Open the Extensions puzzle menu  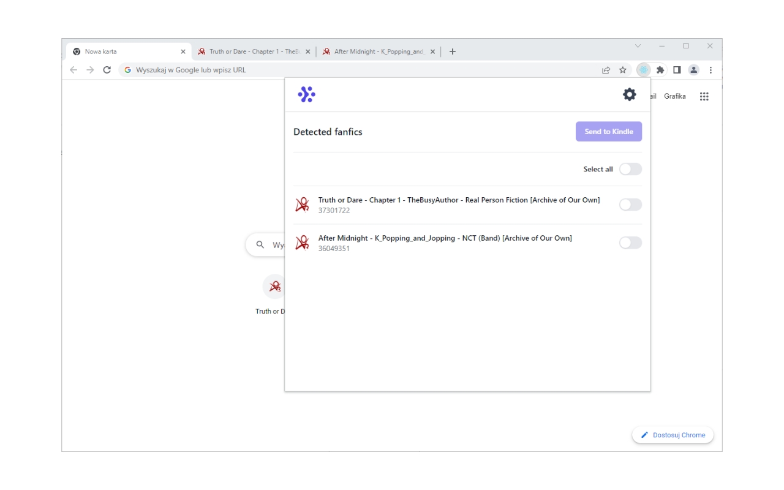pyautogui.click(x=660, y=70)
